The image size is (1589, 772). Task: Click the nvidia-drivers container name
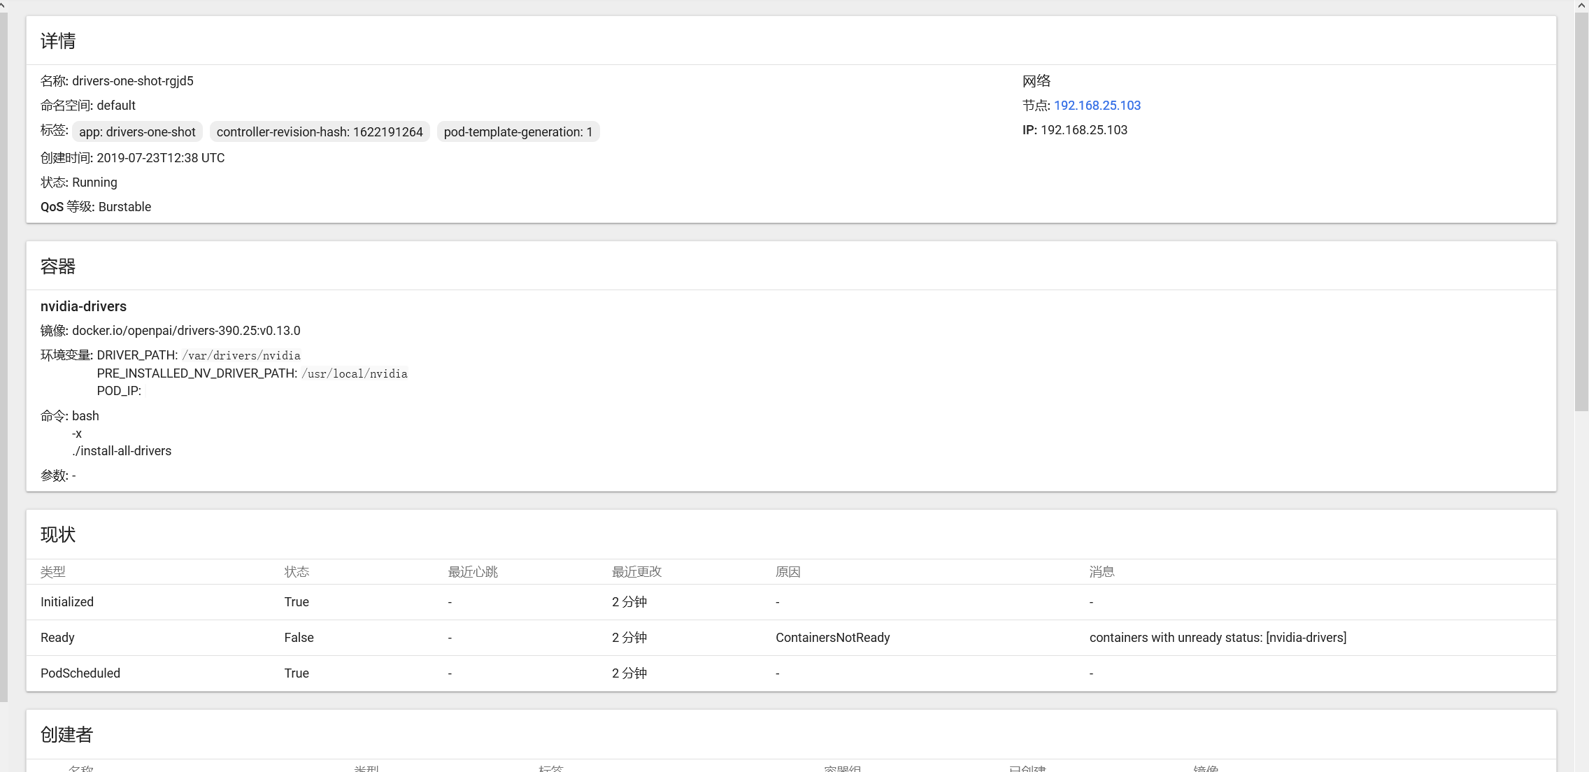point(83,306)
